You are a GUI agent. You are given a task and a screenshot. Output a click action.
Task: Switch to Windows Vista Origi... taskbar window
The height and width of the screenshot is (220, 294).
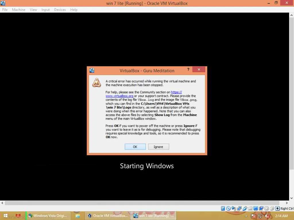click(48, 216)
